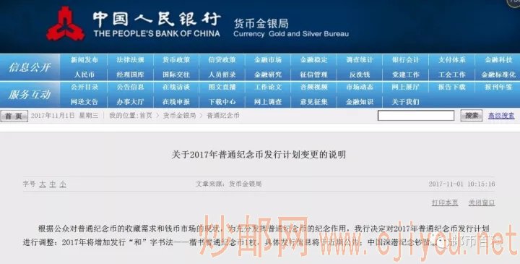This screenshot has height=264, width=520.
Task: Visit the 下载中心 page
Action: 222,101
